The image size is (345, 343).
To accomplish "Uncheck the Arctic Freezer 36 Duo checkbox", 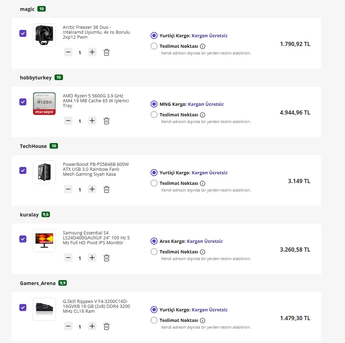I will [23, 33].
